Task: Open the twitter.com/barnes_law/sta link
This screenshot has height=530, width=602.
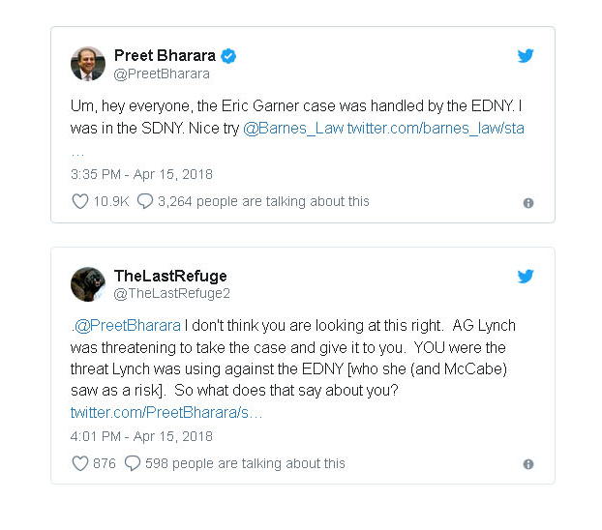Action: click(436, 129)
